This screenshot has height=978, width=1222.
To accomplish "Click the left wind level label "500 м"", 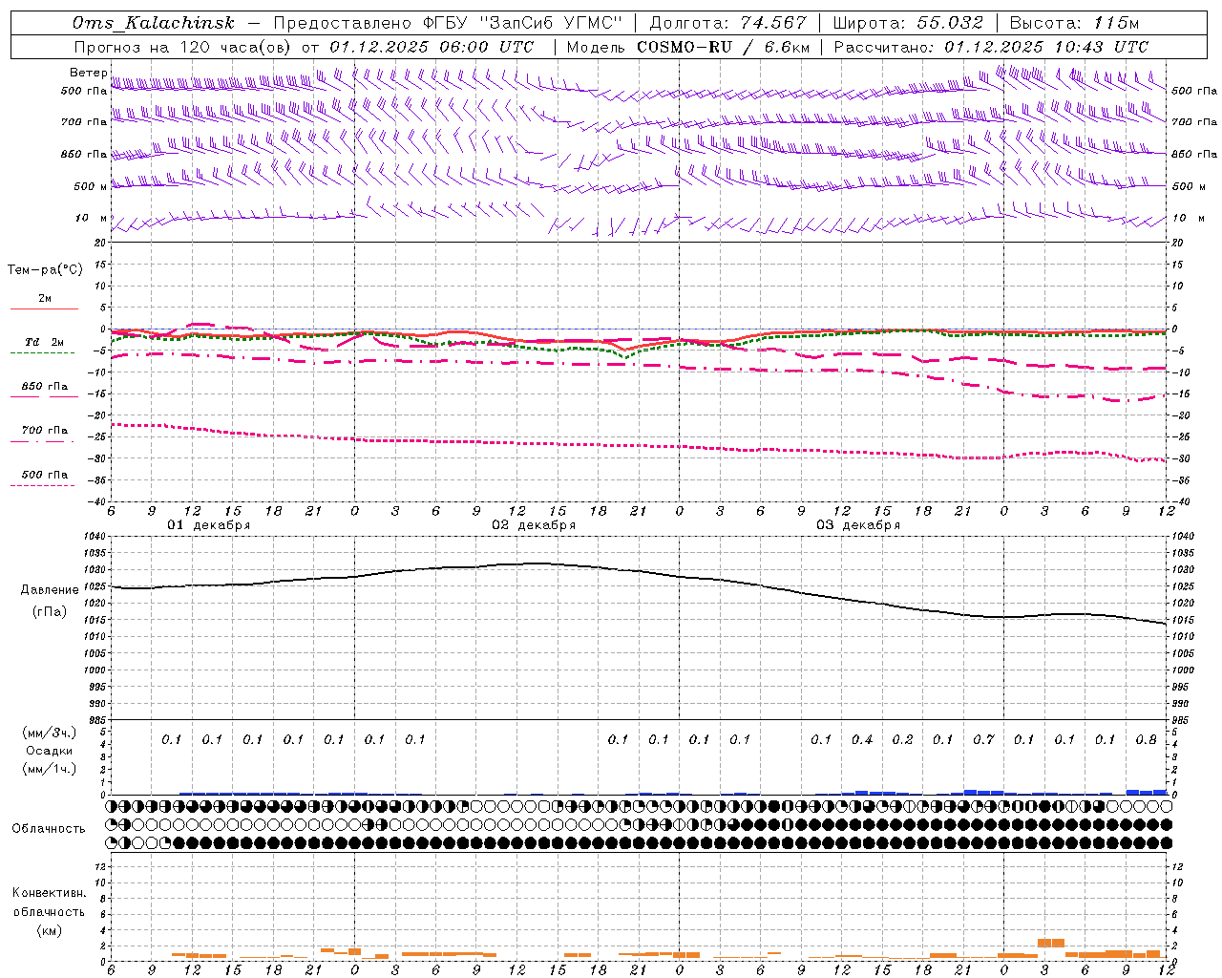I will [x=91, y=186].
